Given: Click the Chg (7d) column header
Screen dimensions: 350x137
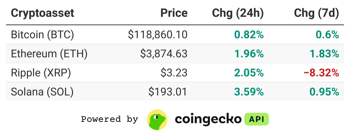Looking at the screenshot, I should (316, 13).
